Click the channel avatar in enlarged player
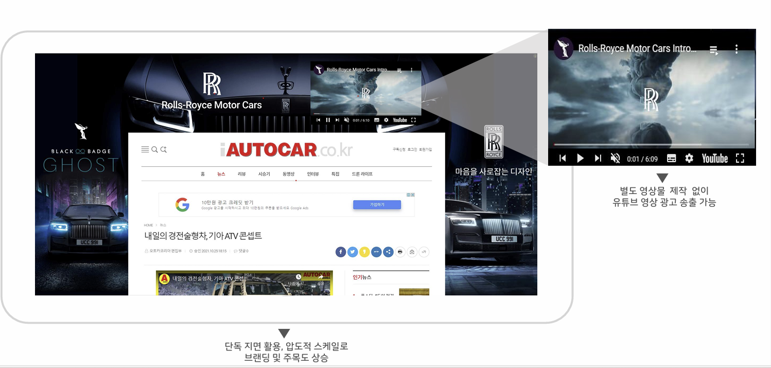The height and width of the screenshot is (368, 771). [x=564, y=48]
